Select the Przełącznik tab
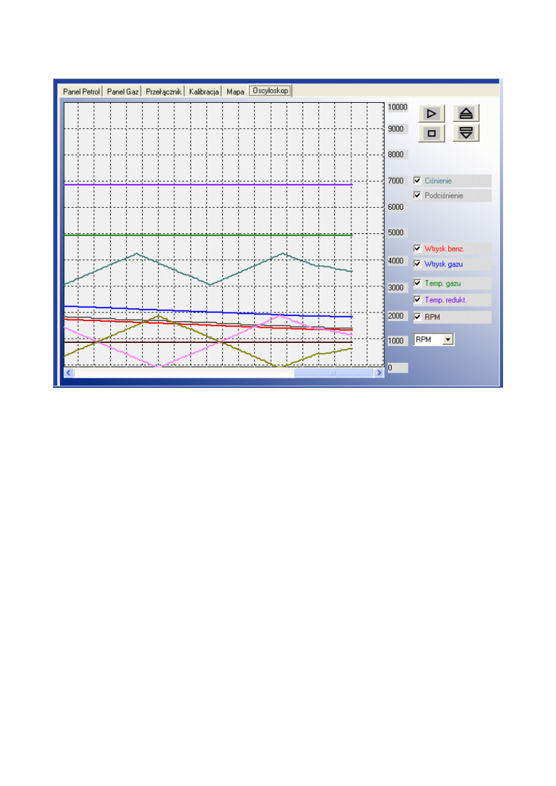This screenshot has height=786, width=556. (163, 91)
